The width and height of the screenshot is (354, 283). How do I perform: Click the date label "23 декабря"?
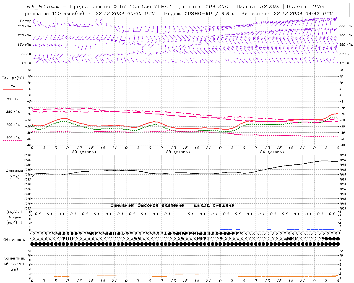(178, 152)
